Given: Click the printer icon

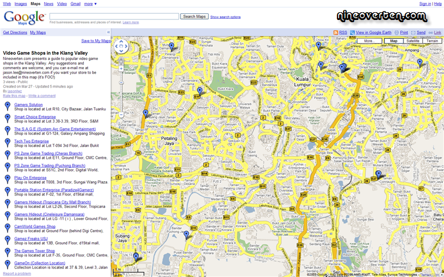Looking at the screenshot, I should (x=397, y=33).
